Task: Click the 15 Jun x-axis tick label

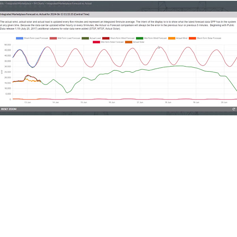Action: [84, 102]
